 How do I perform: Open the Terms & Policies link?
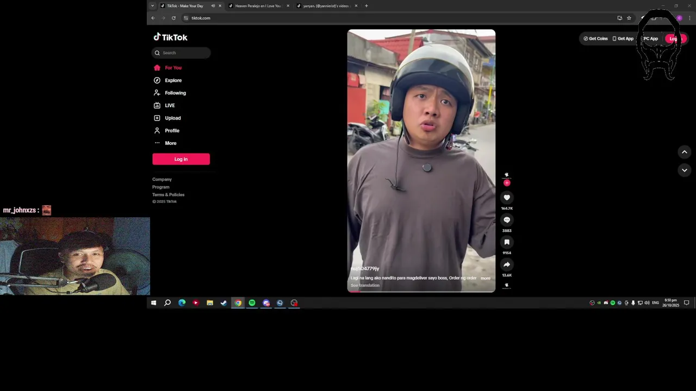coord(169,194)
